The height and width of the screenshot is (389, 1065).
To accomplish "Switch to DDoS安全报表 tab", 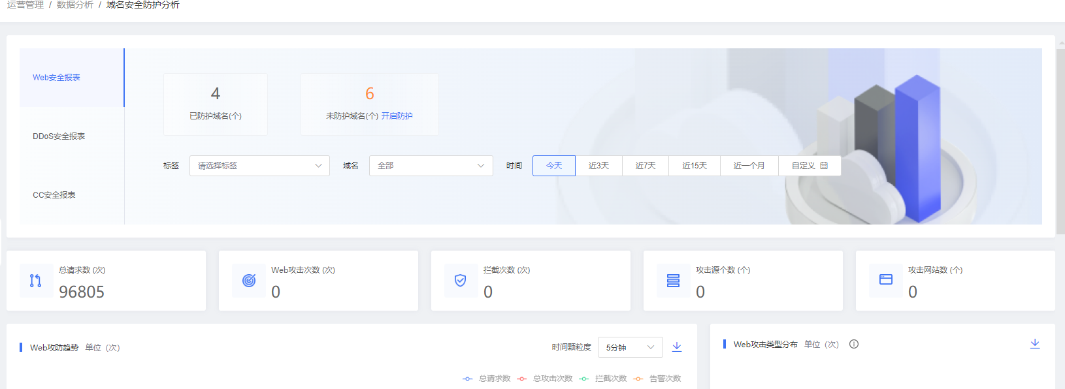I will (x=59, y=136).
